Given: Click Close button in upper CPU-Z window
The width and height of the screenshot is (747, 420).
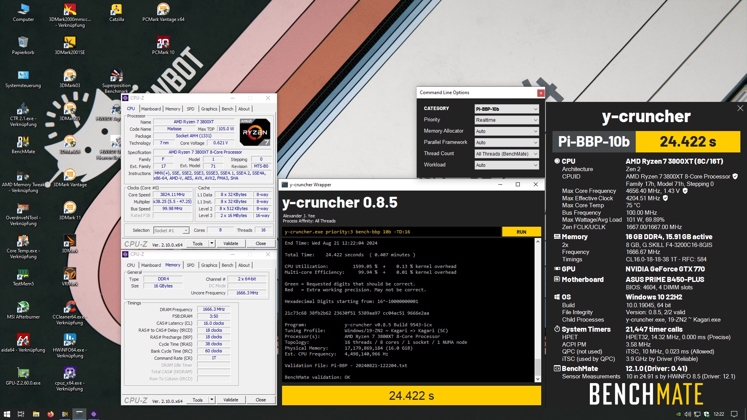Looking at the screenshot, I should point(261,243).
